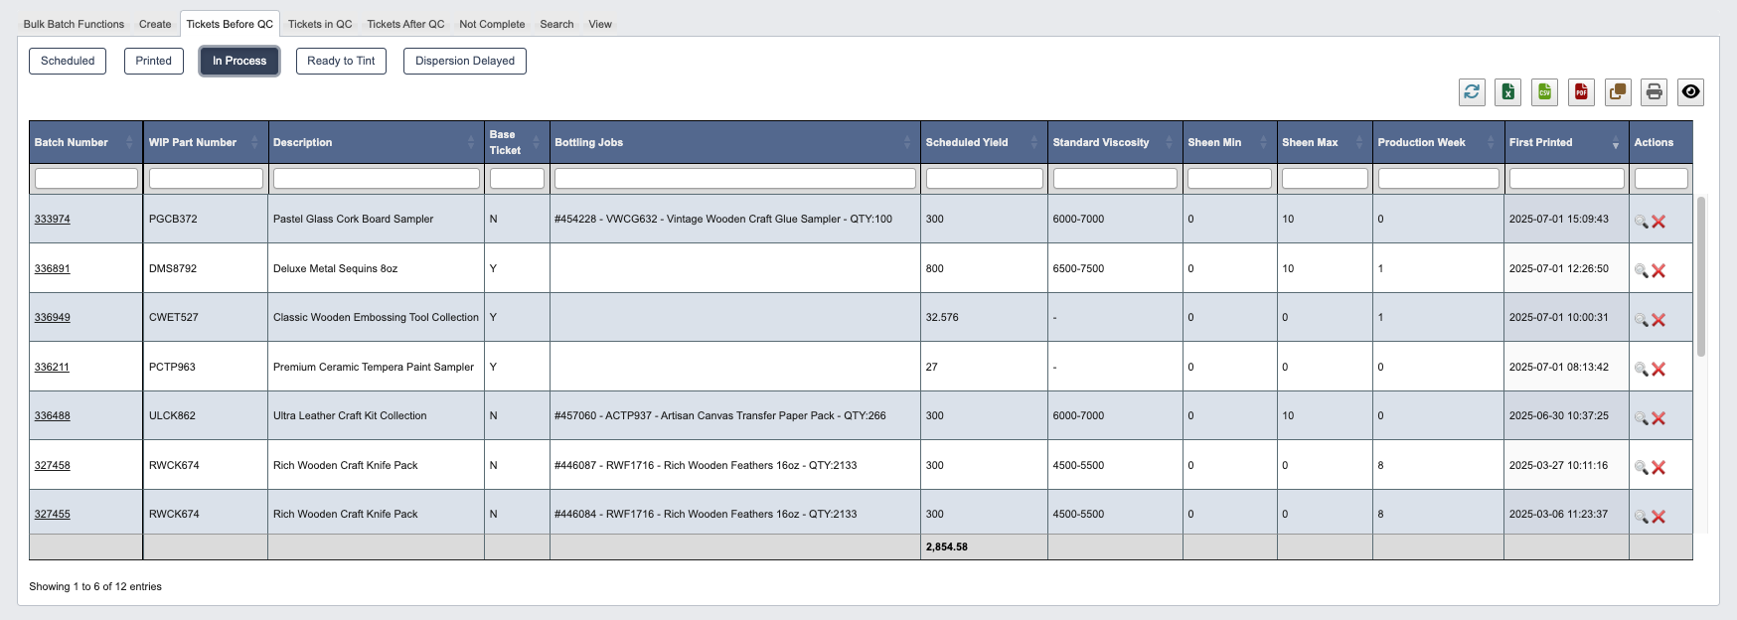Select the In Process filter button

(239, 61)
